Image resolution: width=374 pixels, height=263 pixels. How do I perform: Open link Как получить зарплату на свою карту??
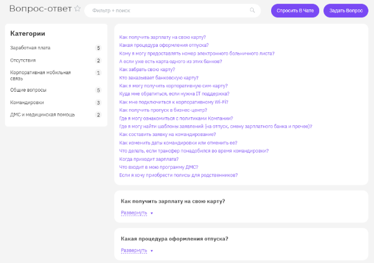click(163, 37)
